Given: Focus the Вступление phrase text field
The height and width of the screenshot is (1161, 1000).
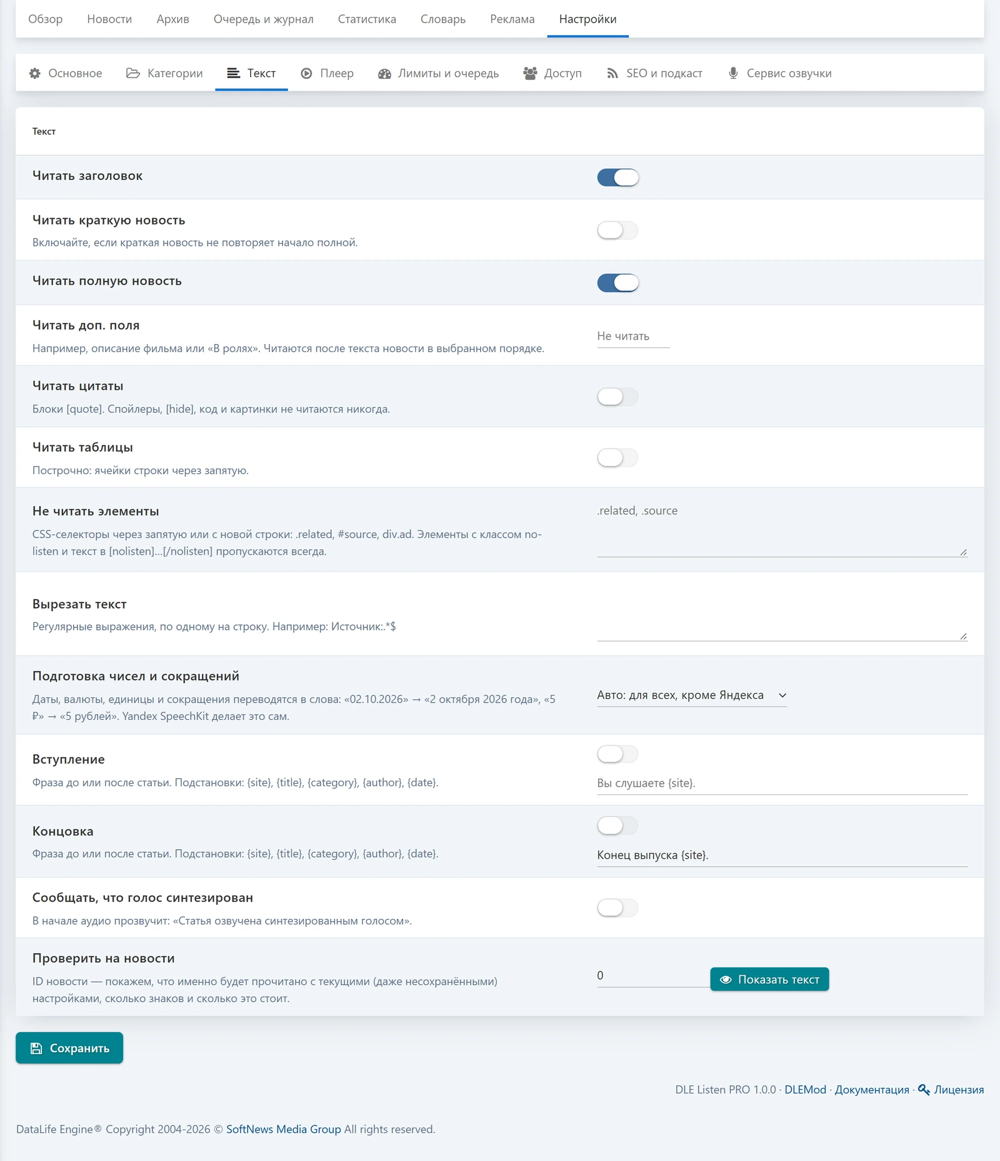Looking at the screenshot, I should [782, 783].
